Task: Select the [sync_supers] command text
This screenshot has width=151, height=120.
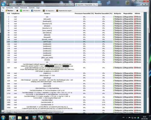Action: [x=47, y=30]
